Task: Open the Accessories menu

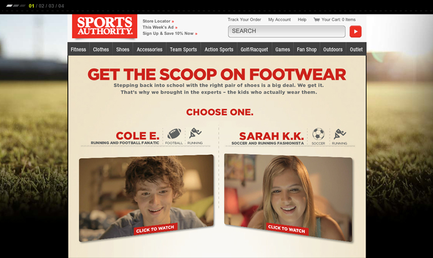Action: click(149, 50)
